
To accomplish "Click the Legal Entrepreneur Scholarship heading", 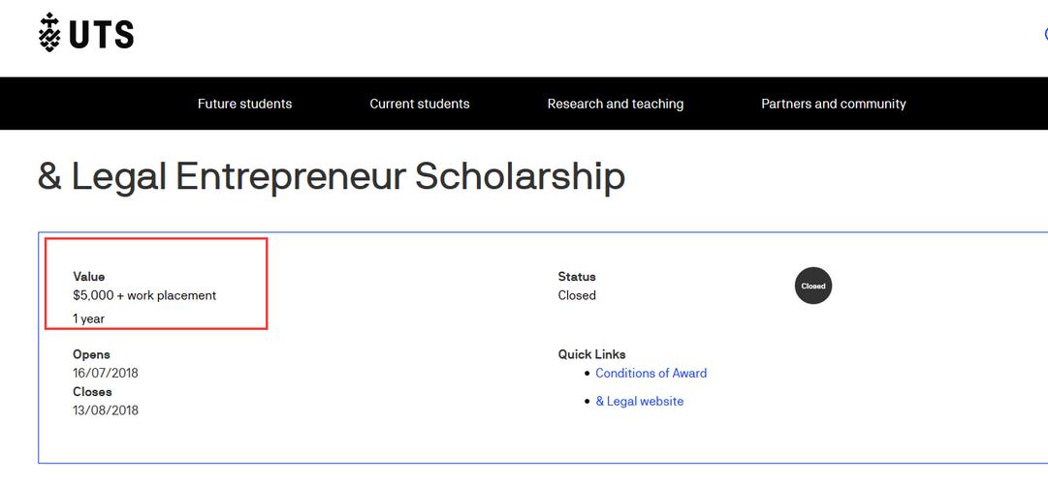I will (x=331, y=176).
